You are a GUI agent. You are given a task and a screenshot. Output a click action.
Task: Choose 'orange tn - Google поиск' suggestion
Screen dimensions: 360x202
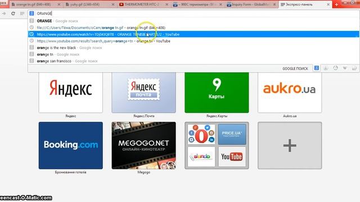[x=193, y=54]
